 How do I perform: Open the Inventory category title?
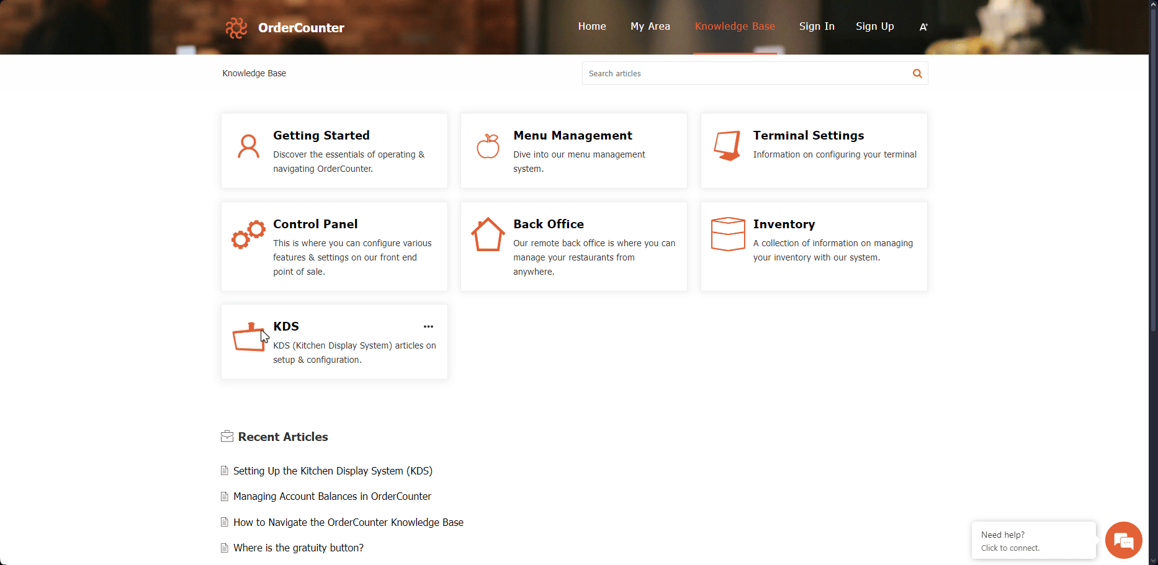(784, 224)
